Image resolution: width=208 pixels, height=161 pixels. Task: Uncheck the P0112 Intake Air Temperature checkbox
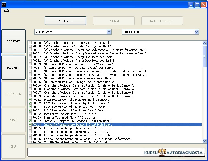click(x=30, y=121)
